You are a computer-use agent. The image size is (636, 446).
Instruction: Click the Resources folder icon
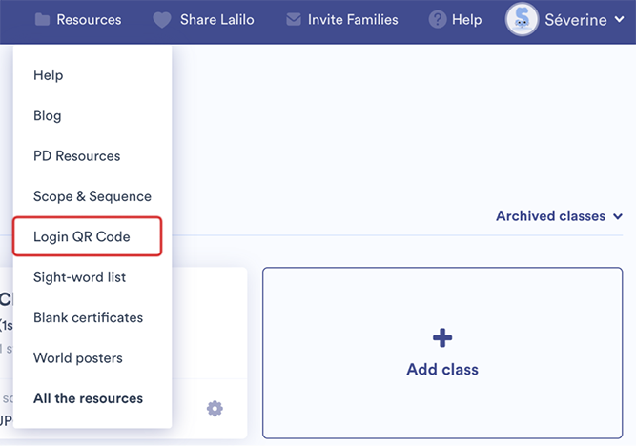pyautogui.click(x=41, y=19)
